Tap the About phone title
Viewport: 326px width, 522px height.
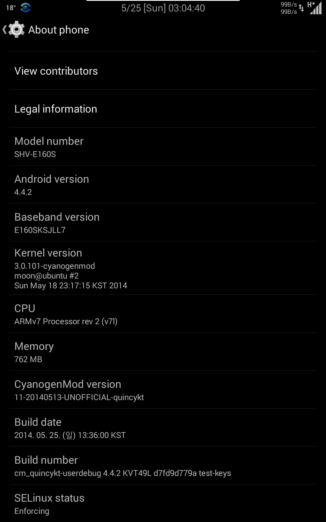(59, 30)
